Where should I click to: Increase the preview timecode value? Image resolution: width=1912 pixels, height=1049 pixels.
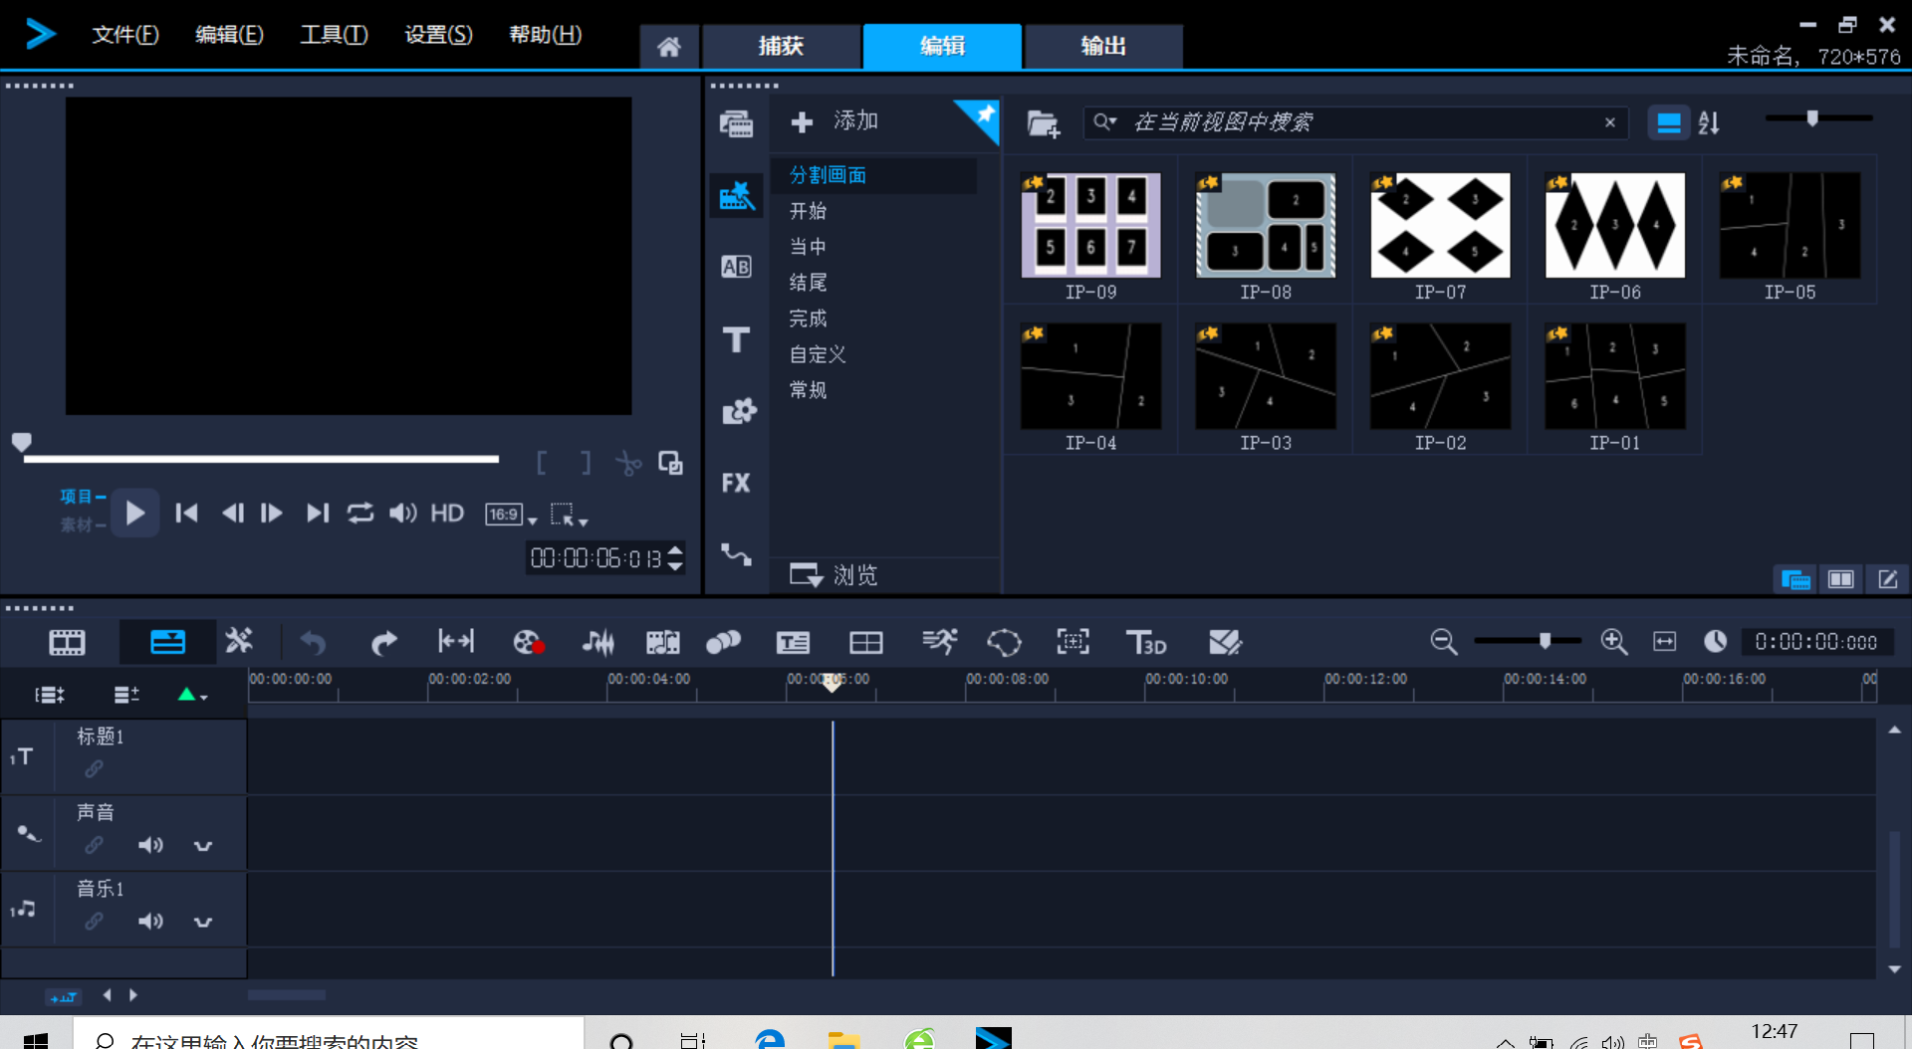pos(675,550)
